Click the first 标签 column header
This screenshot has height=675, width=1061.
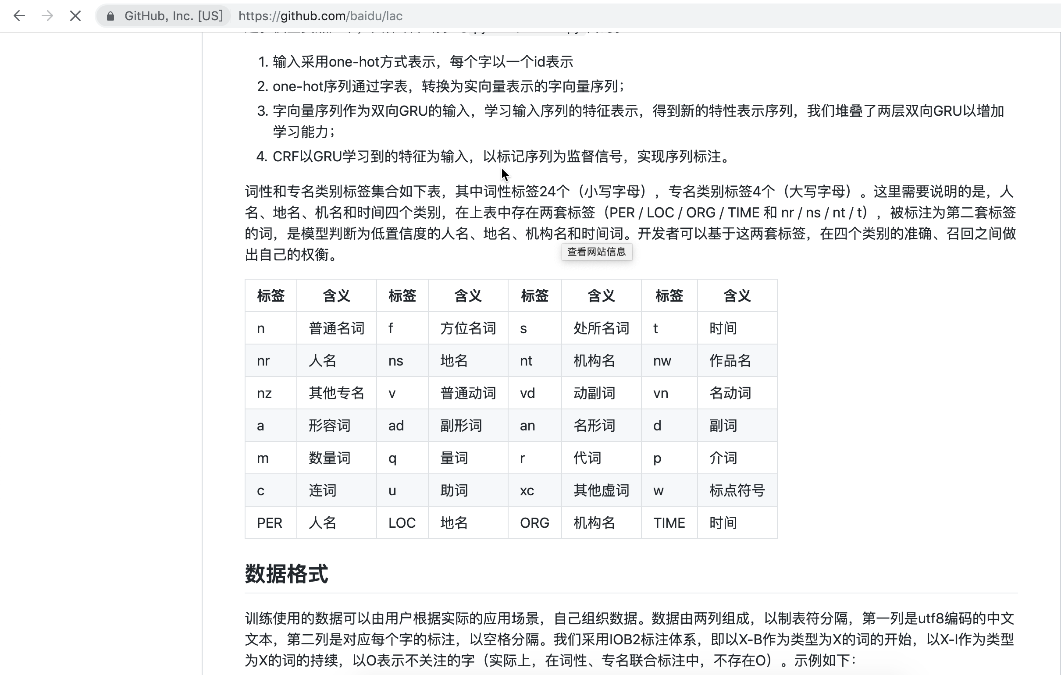pos(271,296)
